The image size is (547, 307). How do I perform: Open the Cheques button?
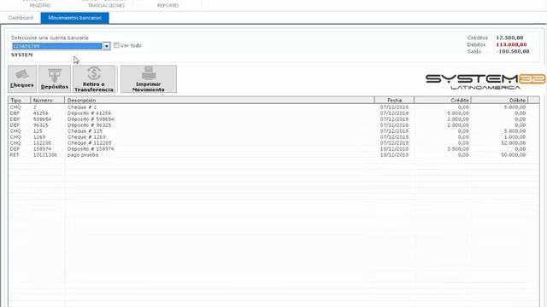click(22, 79)
